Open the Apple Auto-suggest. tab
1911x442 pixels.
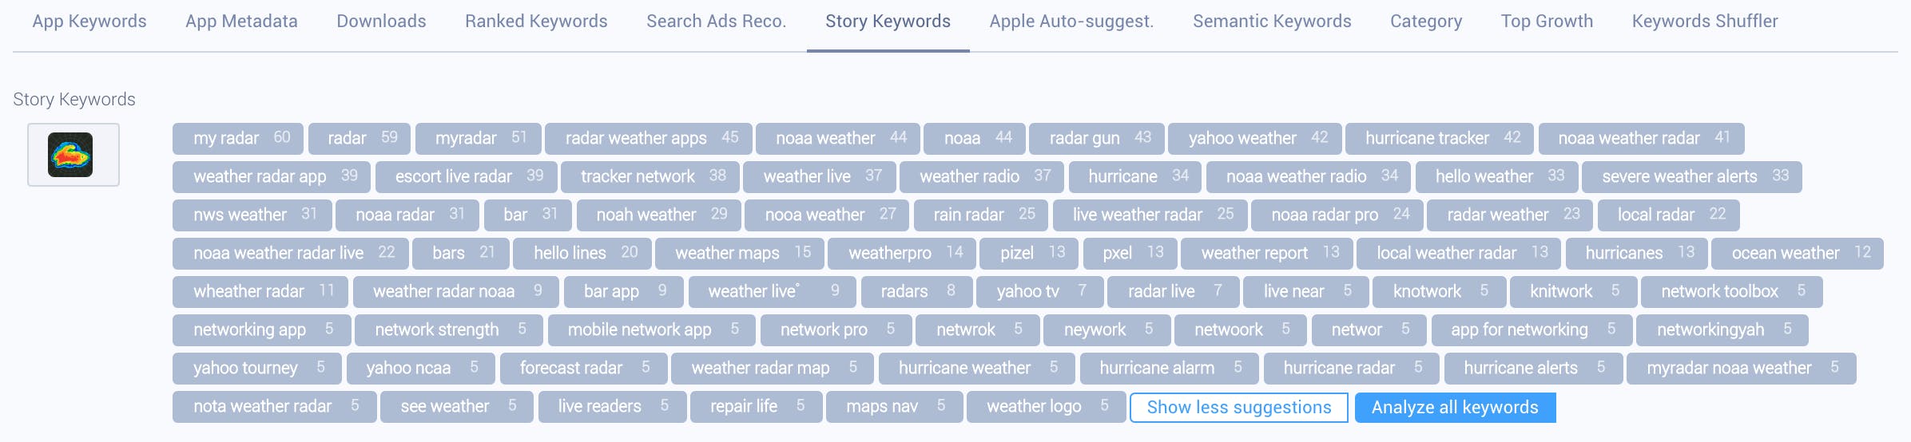point(1071,22)
